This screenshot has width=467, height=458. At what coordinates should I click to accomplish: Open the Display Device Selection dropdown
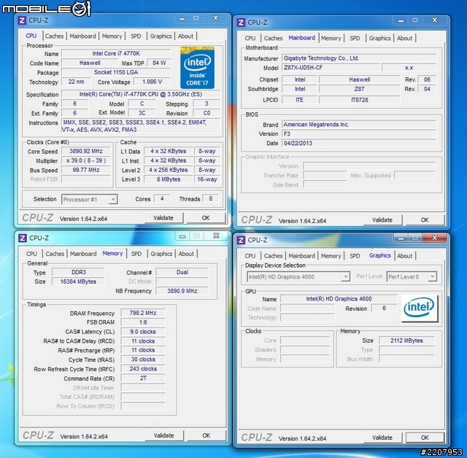pyautogui.click(x=298, y=276)
